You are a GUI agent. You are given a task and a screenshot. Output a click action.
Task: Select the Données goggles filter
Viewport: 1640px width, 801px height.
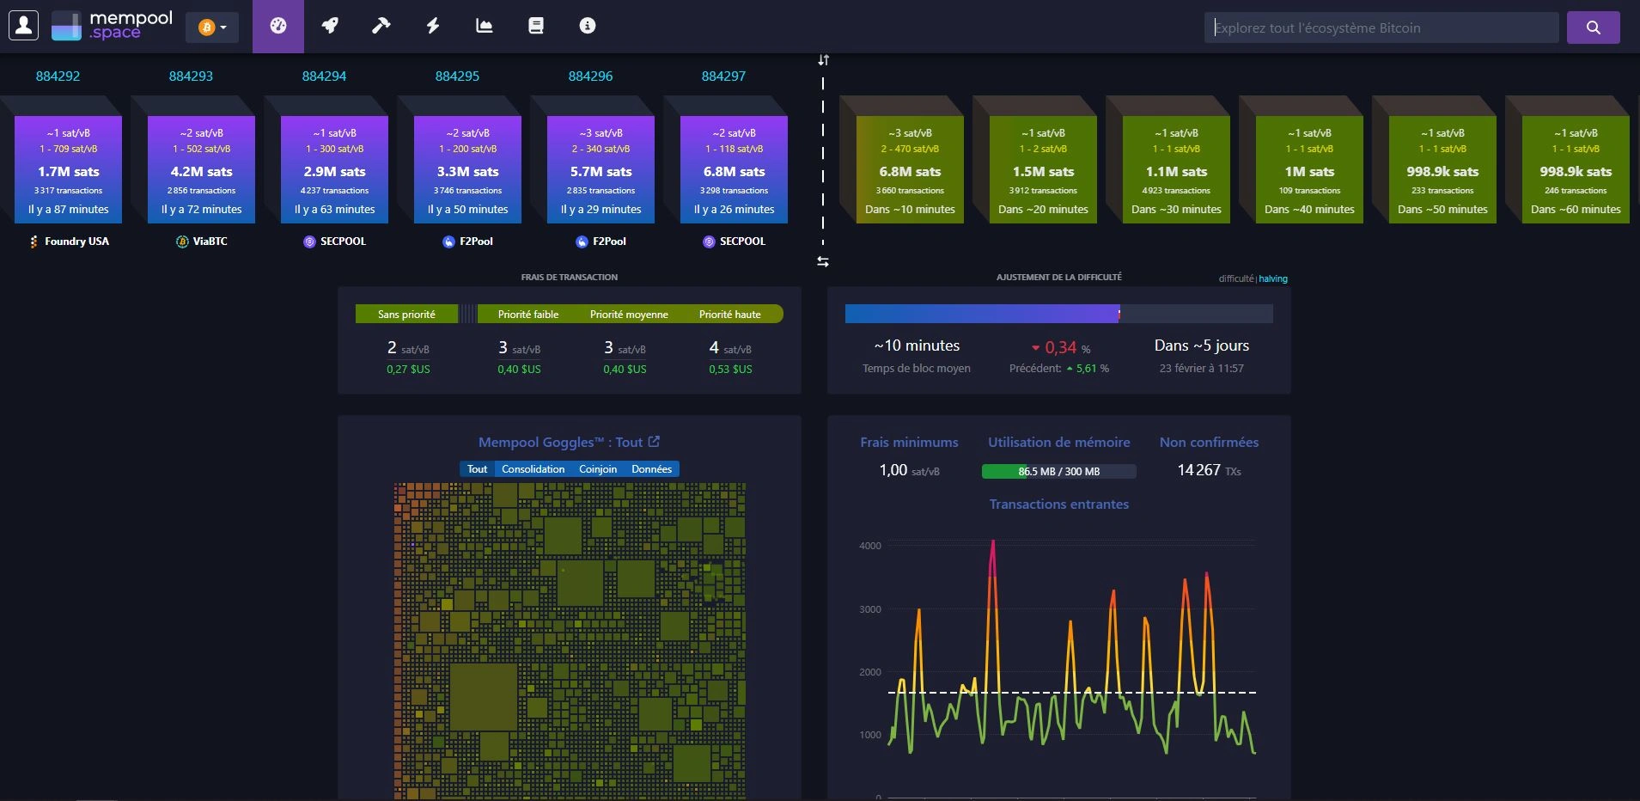point(651,469)
